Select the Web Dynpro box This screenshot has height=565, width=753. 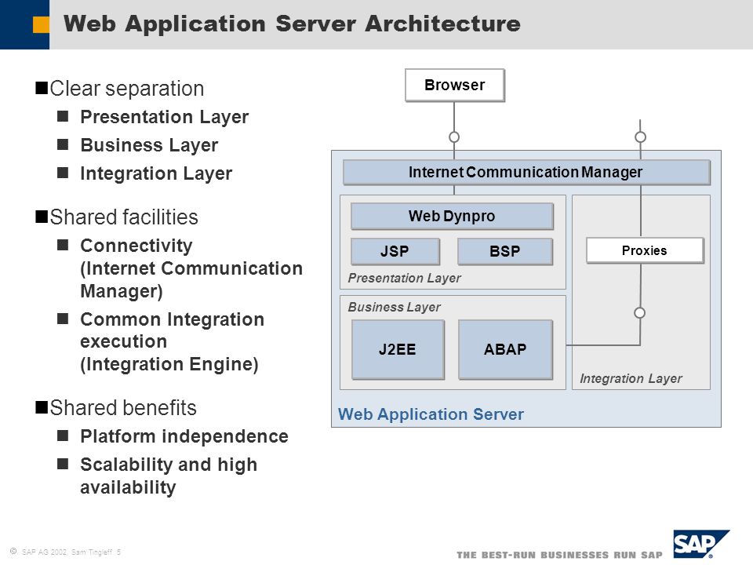[x=452, y=217]
